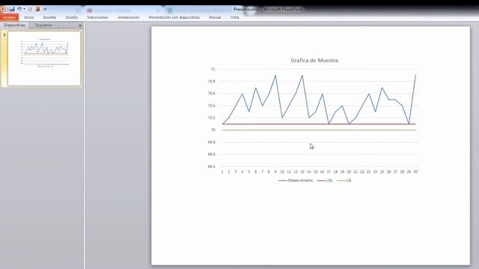
Task: Close the slides thumbnail pane
Action: click(x=80, y=25)
